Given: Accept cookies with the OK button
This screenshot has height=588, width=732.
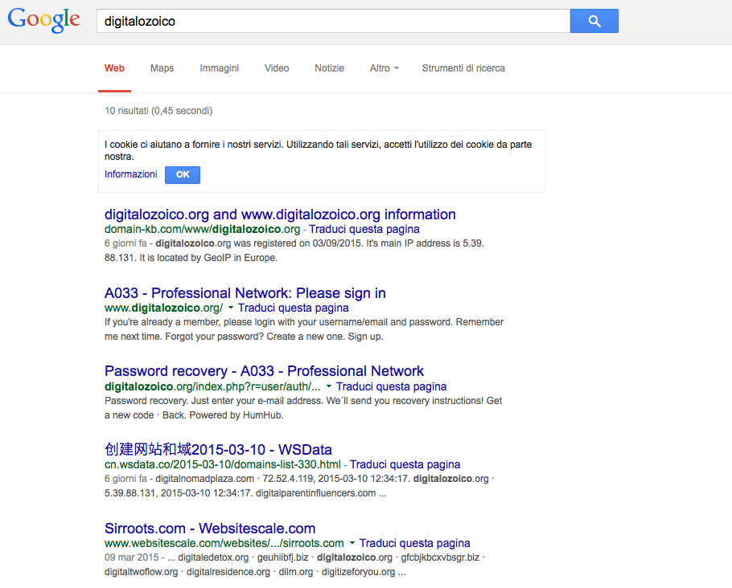Looking at the screenshot, I should click(183, 175).
